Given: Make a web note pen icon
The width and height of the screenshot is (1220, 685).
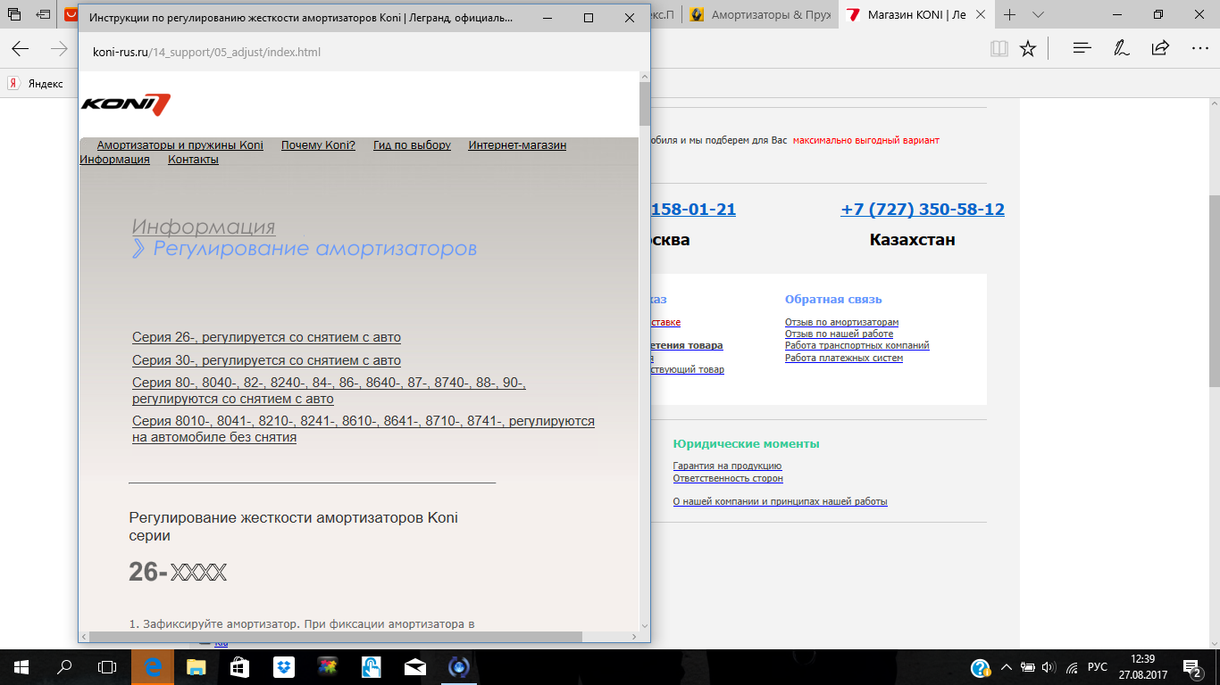Looking at the screenshot, I should tap(1122, 49).
